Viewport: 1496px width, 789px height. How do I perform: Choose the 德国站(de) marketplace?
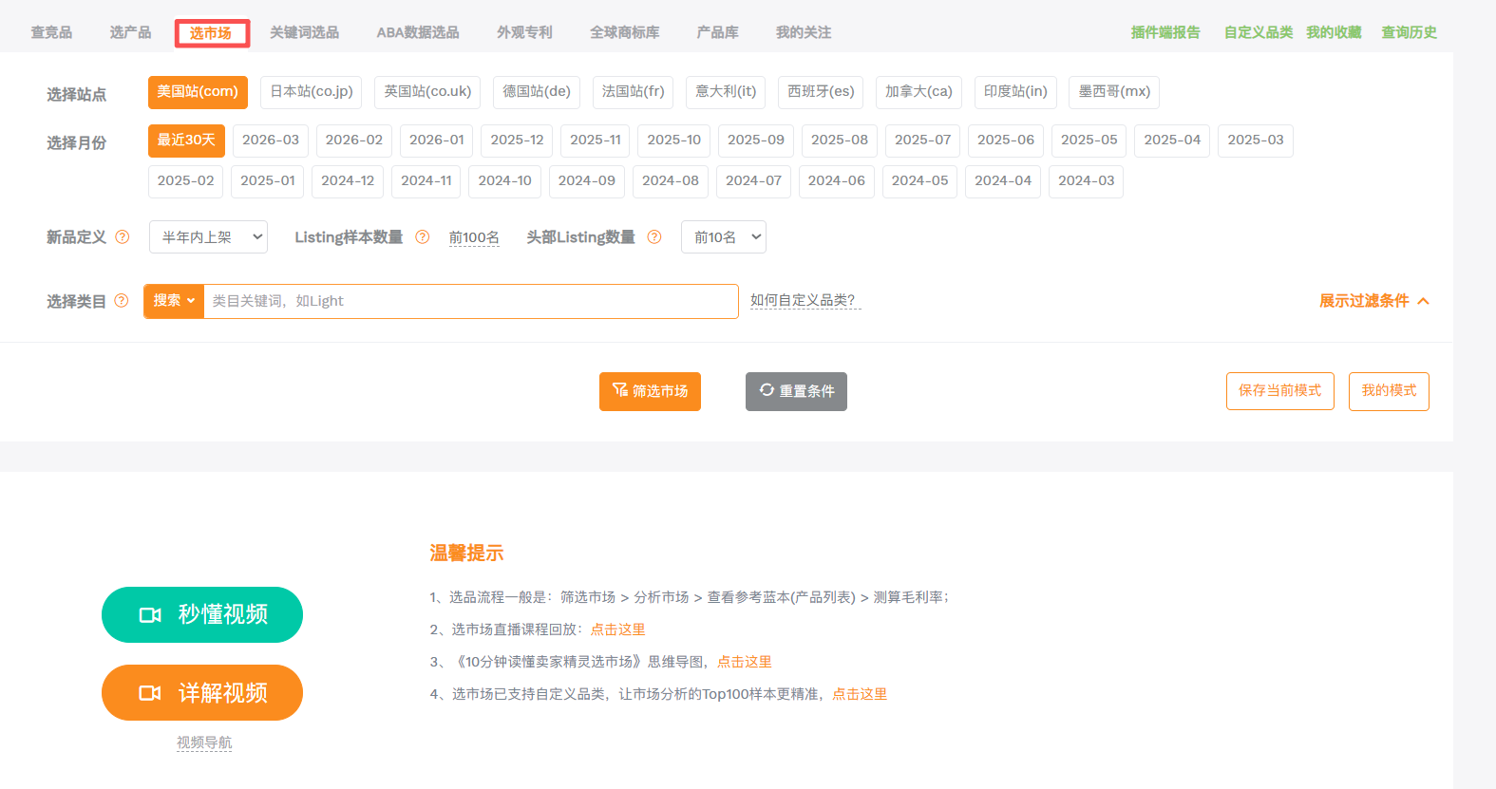pyautogui.click(x=537, y=92)
